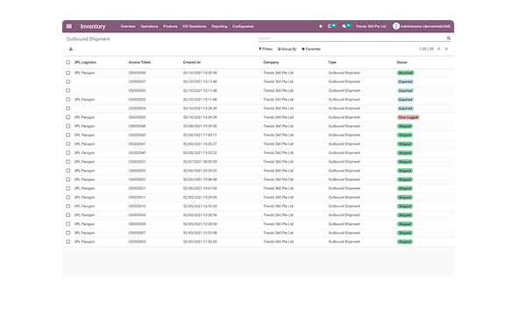The image size is (517, 315).
Task: Click 3PL Paragon in row CSO00055
Action: 84,100
